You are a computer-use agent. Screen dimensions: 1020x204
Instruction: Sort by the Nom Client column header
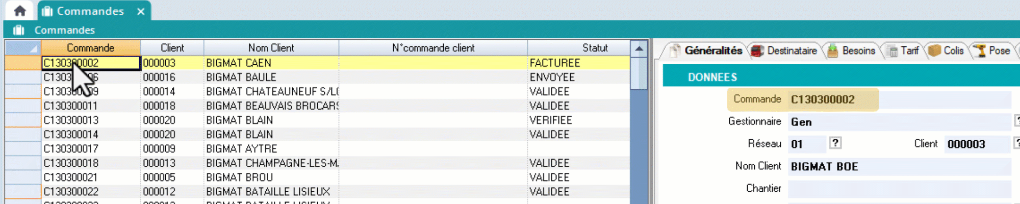(271, 48)
